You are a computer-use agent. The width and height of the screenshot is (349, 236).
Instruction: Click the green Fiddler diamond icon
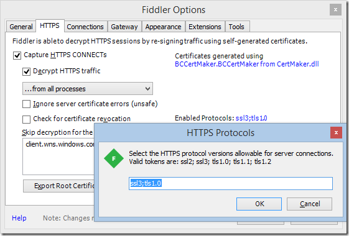click(x=114, y=158)
